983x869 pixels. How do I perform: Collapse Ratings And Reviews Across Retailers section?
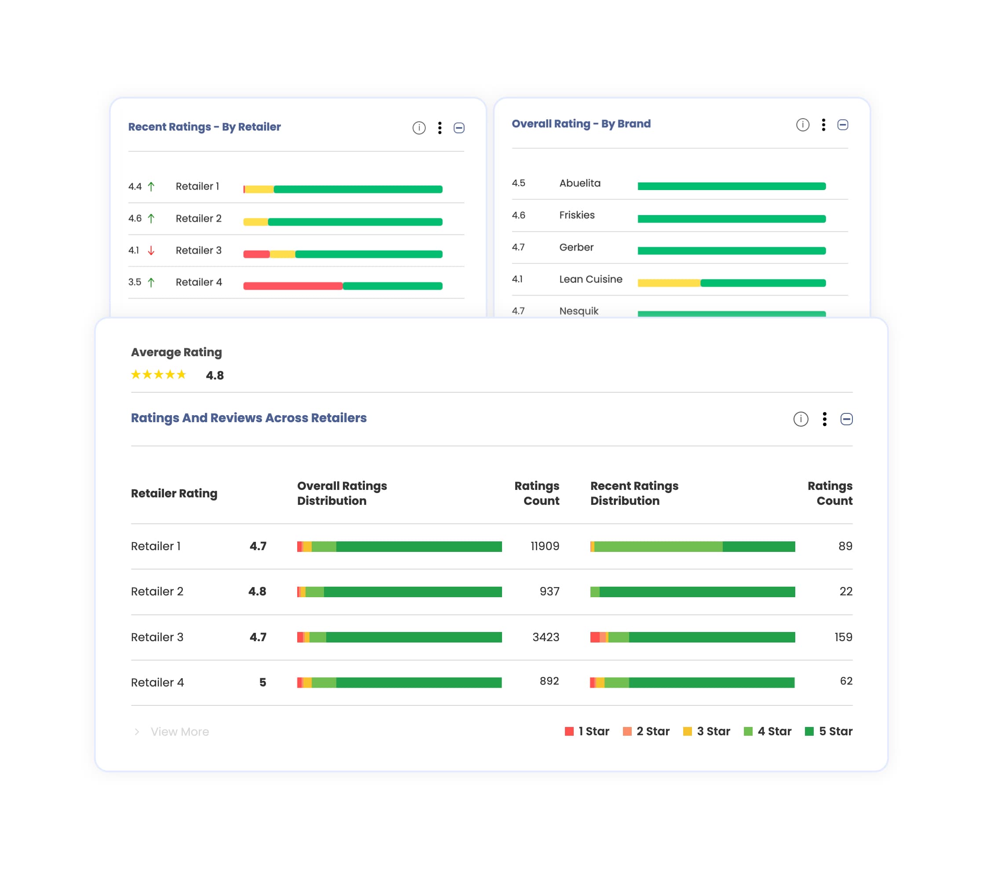846,419
